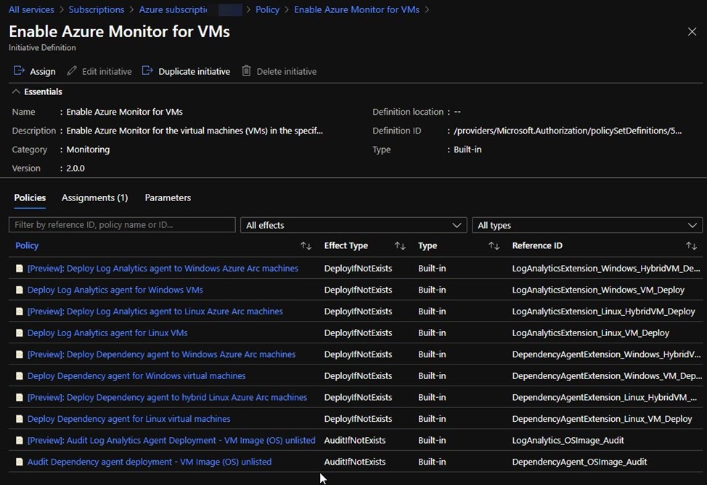Viewport: 707px width, 485px height.
Task: Switch to the Assignments (1) tab
Action: [x=94, y=197]
